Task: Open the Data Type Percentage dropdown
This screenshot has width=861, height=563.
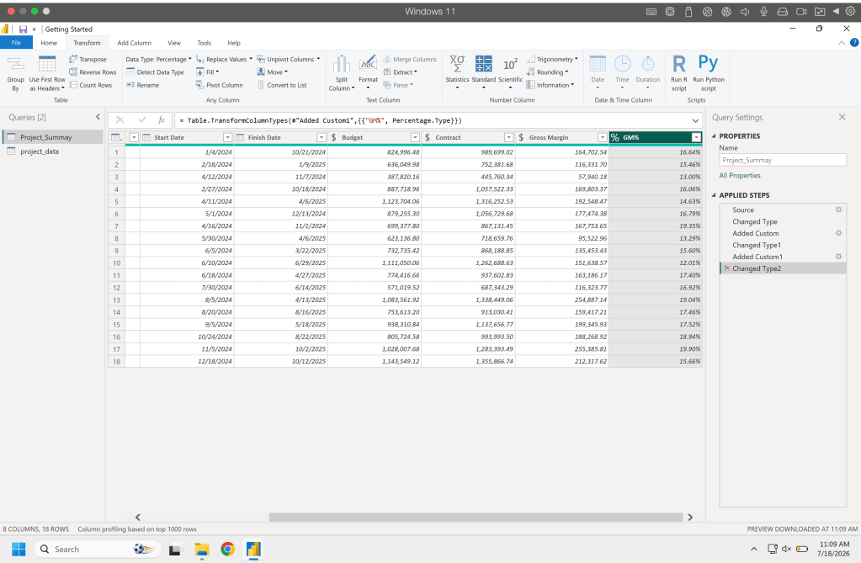Action: [159, 59]
